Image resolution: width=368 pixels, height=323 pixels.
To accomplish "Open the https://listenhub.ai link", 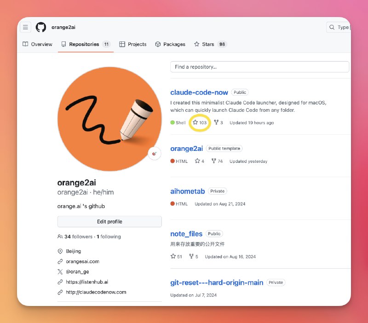I will pyautogui.click(x=87, y=282).
